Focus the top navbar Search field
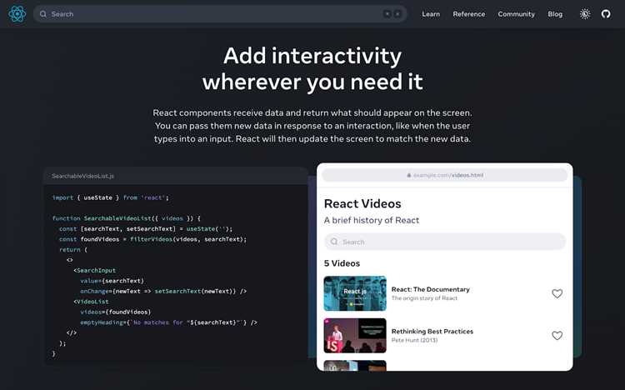This screenshot has width=625, height=390. (220, 14)
